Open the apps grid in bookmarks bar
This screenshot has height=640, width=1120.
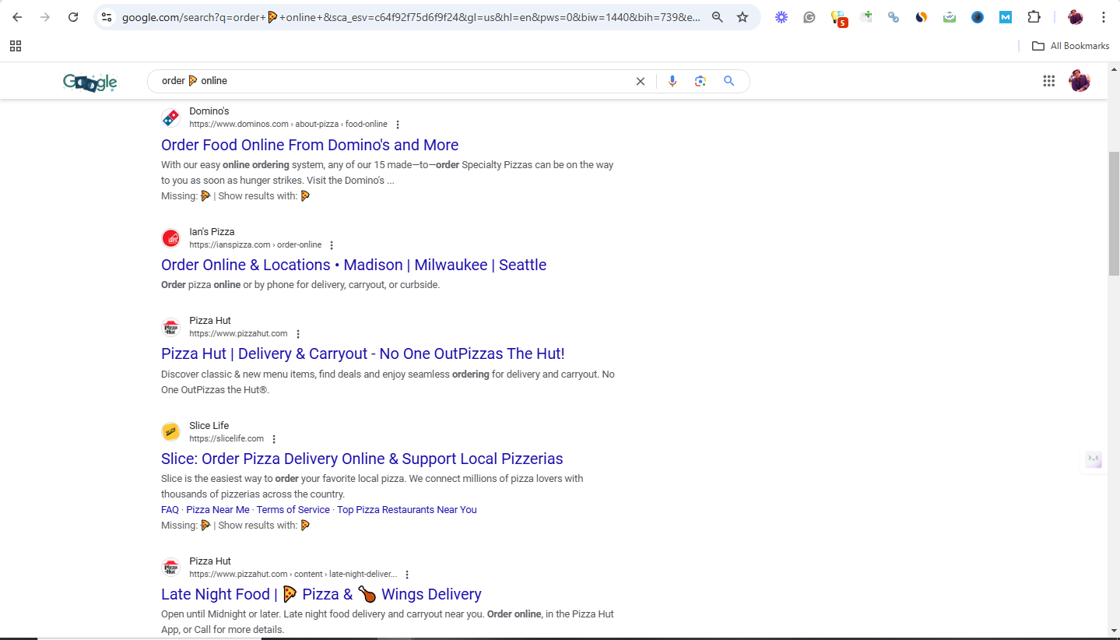pyautogui.click(x=16, y=46)
